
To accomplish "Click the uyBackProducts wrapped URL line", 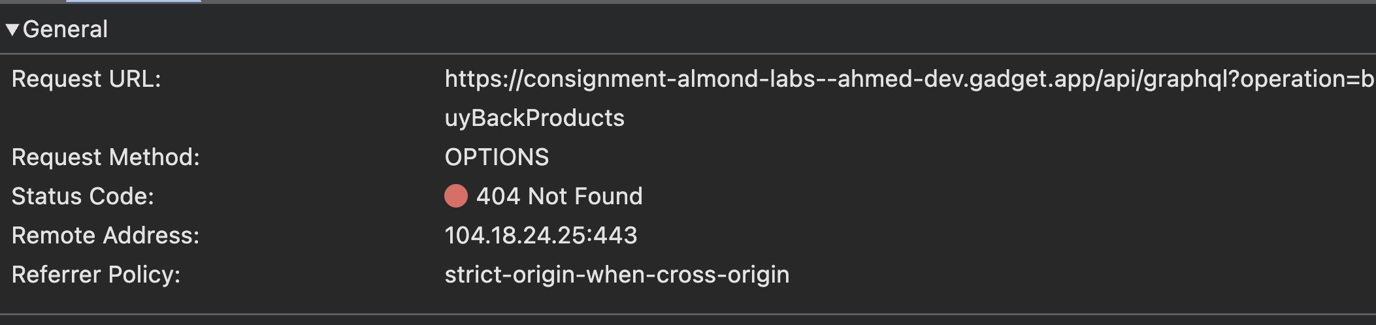I will [534, 118].
